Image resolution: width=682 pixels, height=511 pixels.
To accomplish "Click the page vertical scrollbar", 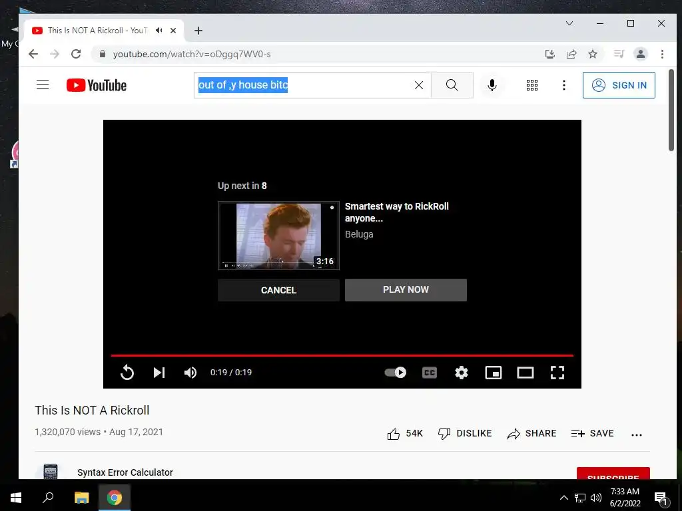I will pyautogui.click(x=671, y=110).
